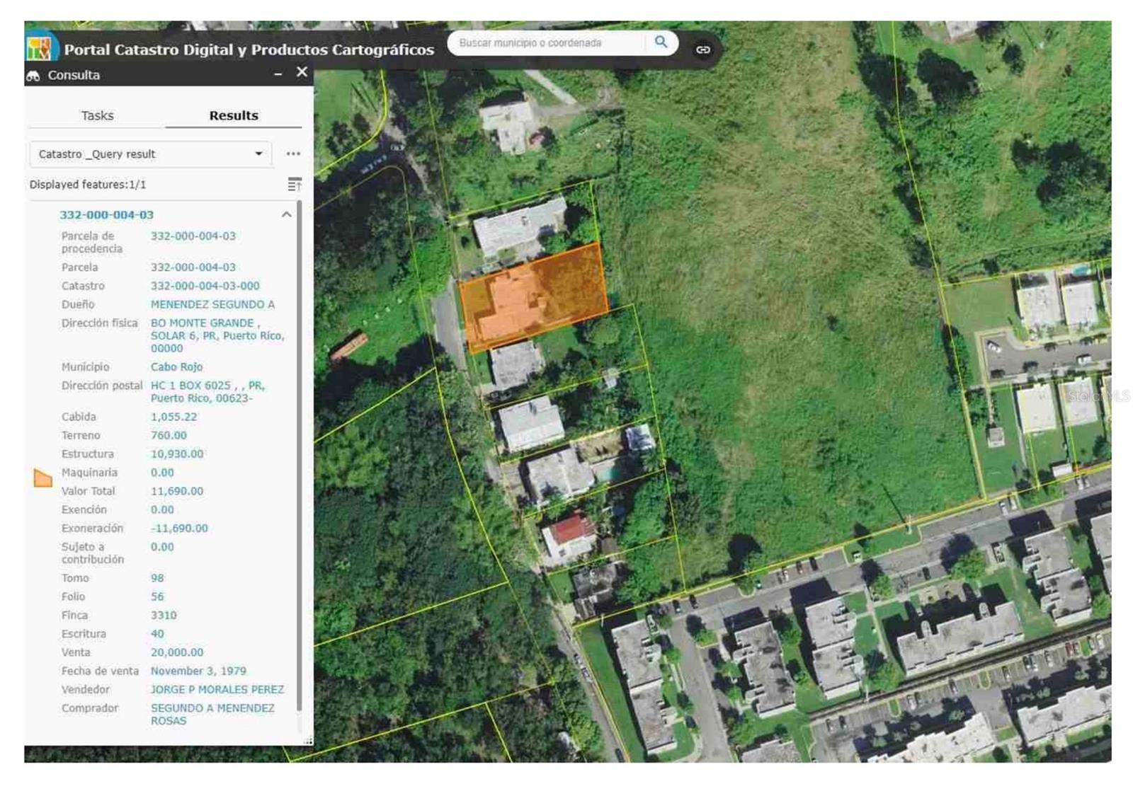This screenshot has width=1133, height=791.
Task: Click the magnifying glass search icon
Action: 660,42
